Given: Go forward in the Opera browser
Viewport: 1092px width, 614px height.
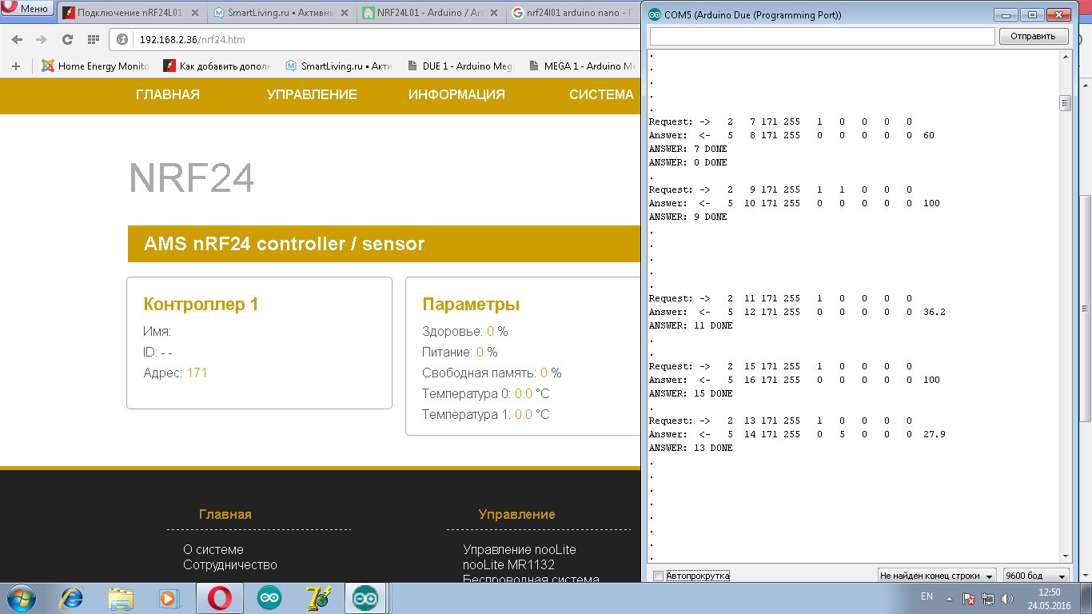Looking at the screenshot, I should 42,39.
